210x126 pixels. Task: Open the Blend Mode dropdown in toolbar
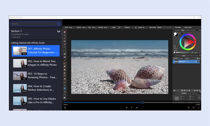click(x=160, y=27)
